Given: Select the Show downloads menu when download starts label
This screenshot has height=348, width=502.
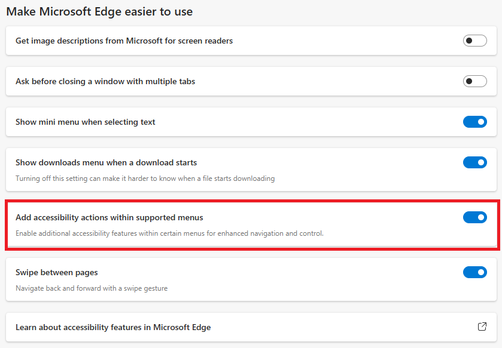Looking at the screenshot, I should (x=107, y=162).
